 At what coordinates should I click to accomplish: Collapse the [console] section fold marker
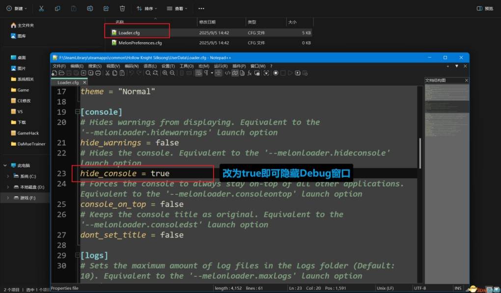click(x=77, y=112)
